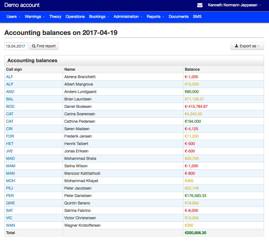Select the AND call sign
Screen dimensions: 269x241
(x=10, y=92)
